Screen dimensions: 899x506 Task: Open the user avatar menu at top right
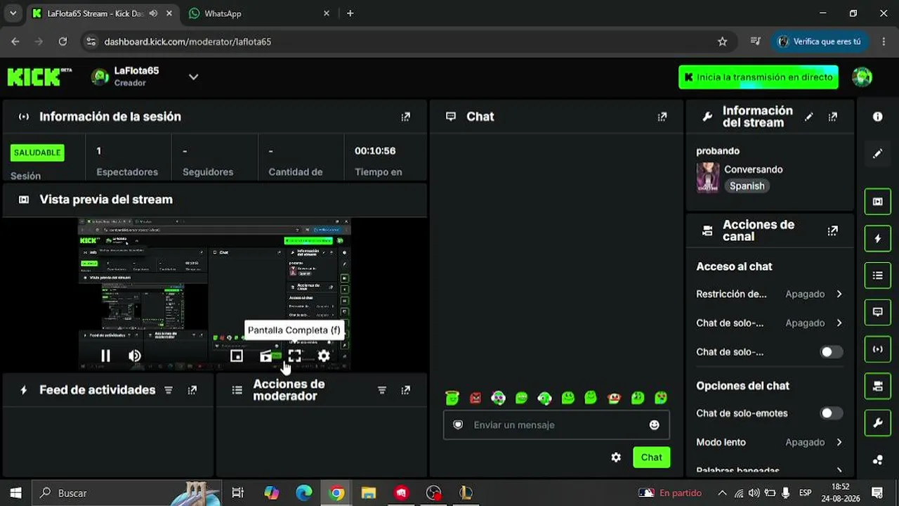click(862, 77)
